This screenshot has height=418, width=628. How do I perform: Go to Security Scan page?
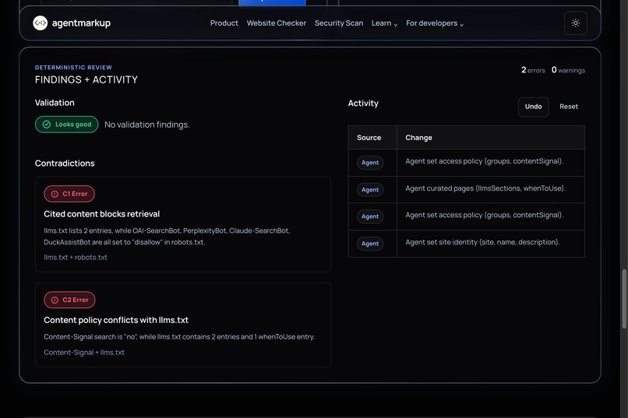click(x=339, y=23)
